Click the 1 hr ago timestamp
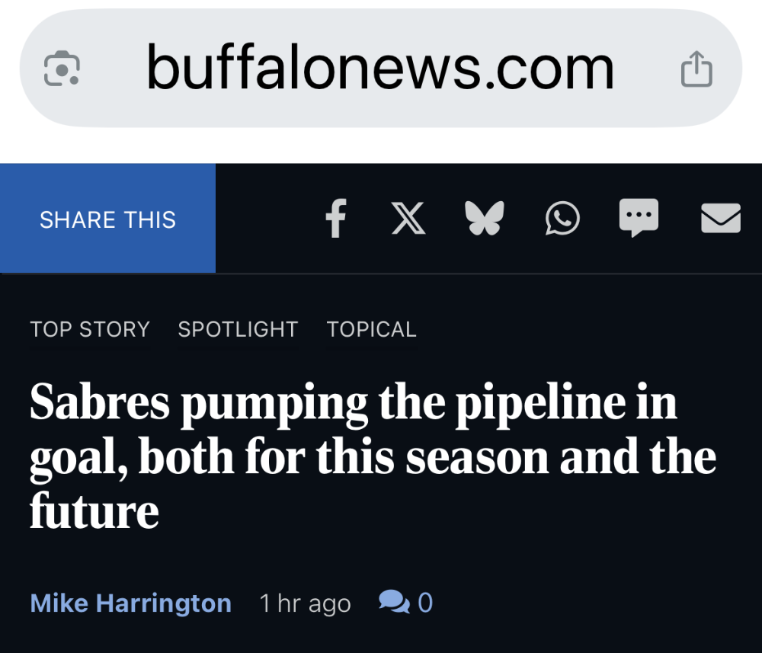 (306, 603)
